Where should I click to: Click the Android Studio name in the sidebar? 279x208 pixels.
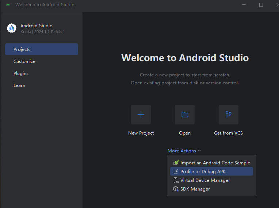[37, 26]
